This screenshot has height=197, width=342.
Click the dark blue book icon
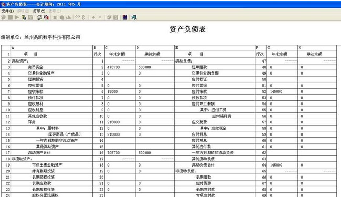coord(125,17)
